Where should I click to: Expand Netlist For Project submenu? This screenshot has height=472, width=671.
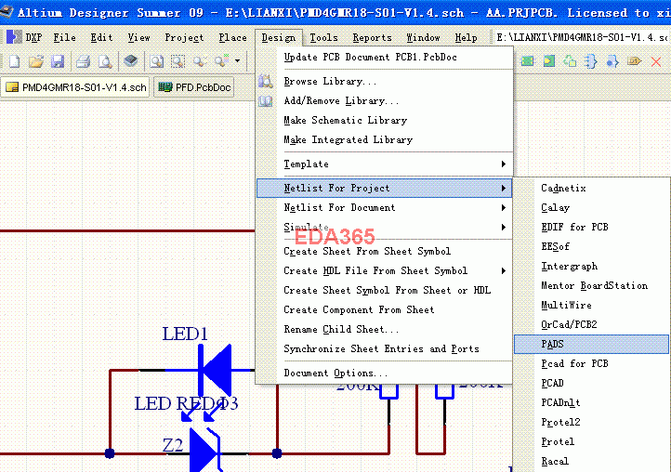point(384,188)
